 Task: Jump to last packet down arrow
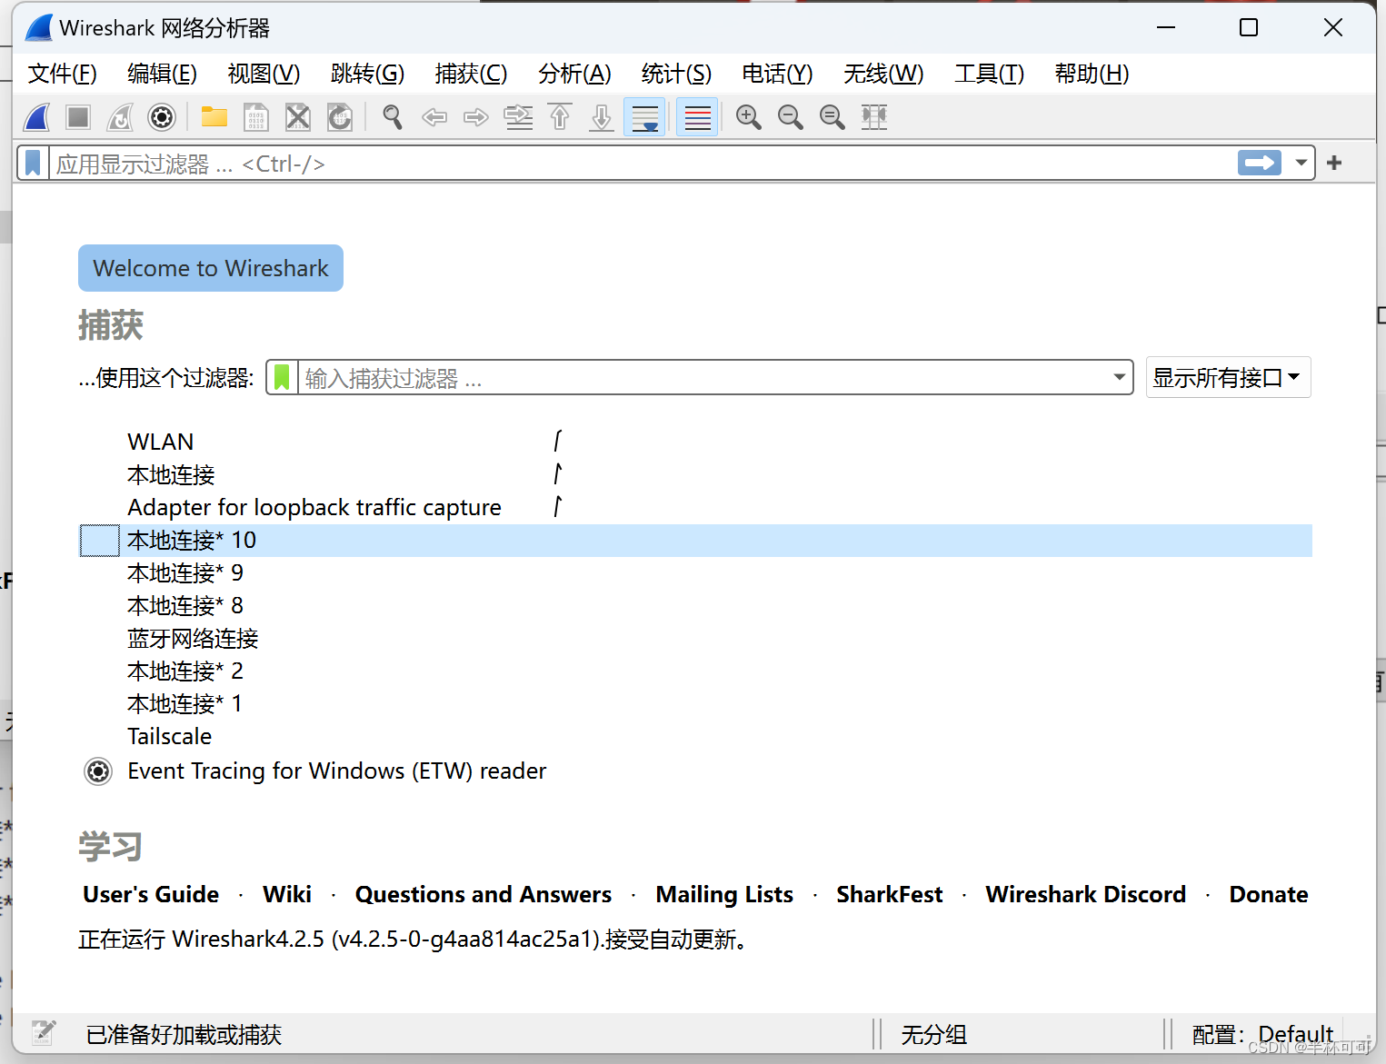tap(602, 117)
